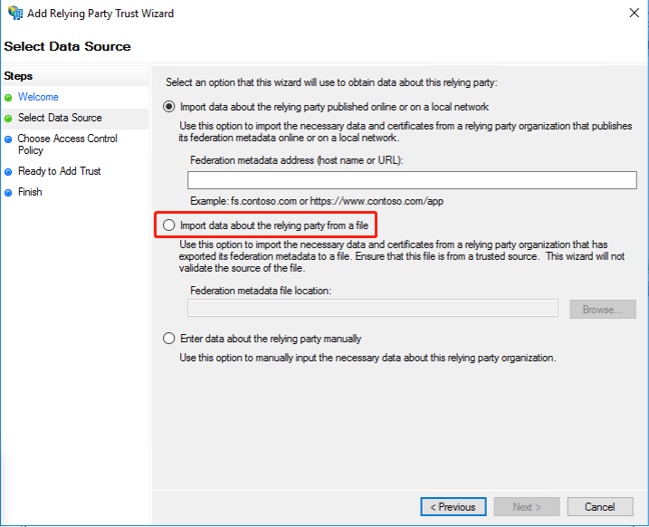Image resolution: width=649 pixels, height=527 pixels.
Task: Close the wizard with the X icon
Action: pos(635,13)
